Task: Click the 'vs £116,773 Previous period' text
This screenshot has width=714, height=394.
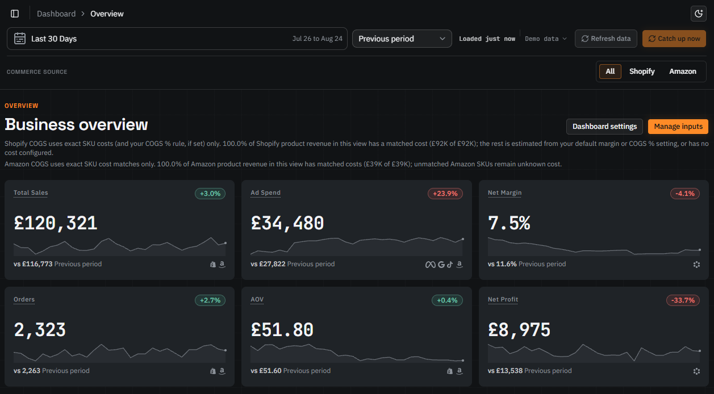Action: (x=58, y=264)
